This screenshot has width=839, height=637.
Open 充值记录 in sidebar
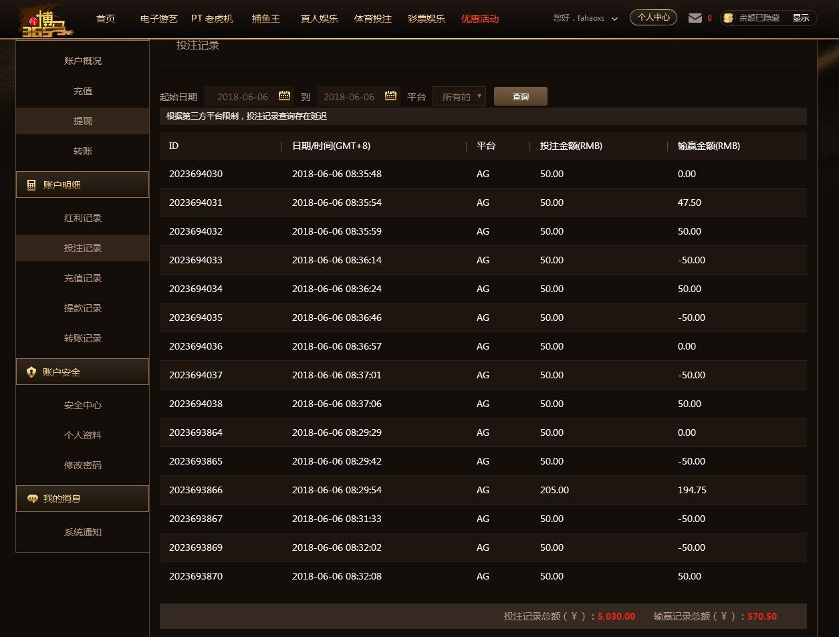click(x=83, y=278)
